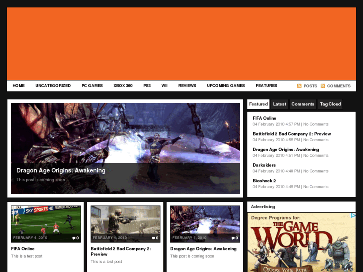Viewport: 363px width, 272px height.
Task: Open Bioshock 2 in the Featured list
Action: pyautogui.click(x=264, y=181)
